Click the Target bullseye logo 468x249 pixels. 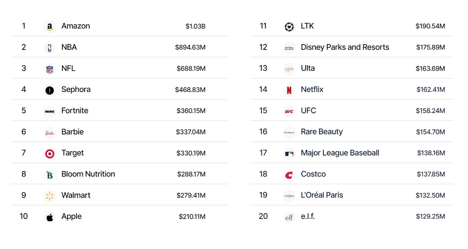(x=50, y=154)
